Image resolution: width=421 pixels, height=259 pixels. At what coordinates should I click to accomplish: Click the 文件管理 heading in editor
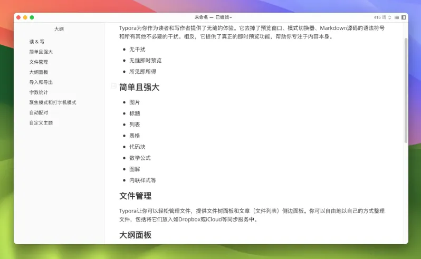click(x=135, y=196)
